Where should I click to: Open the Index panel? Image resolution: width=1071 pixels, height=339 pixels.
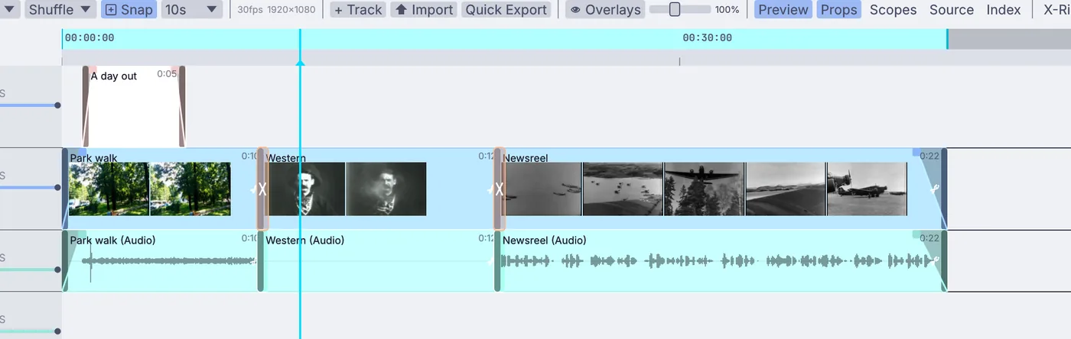pyautogui.click(x=1003, y=10)
